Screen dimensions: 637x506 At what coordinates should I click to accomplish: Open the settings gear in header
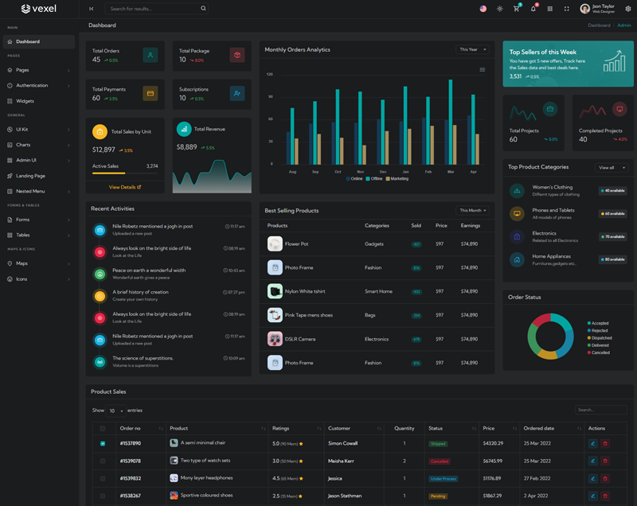click(627, 9)
